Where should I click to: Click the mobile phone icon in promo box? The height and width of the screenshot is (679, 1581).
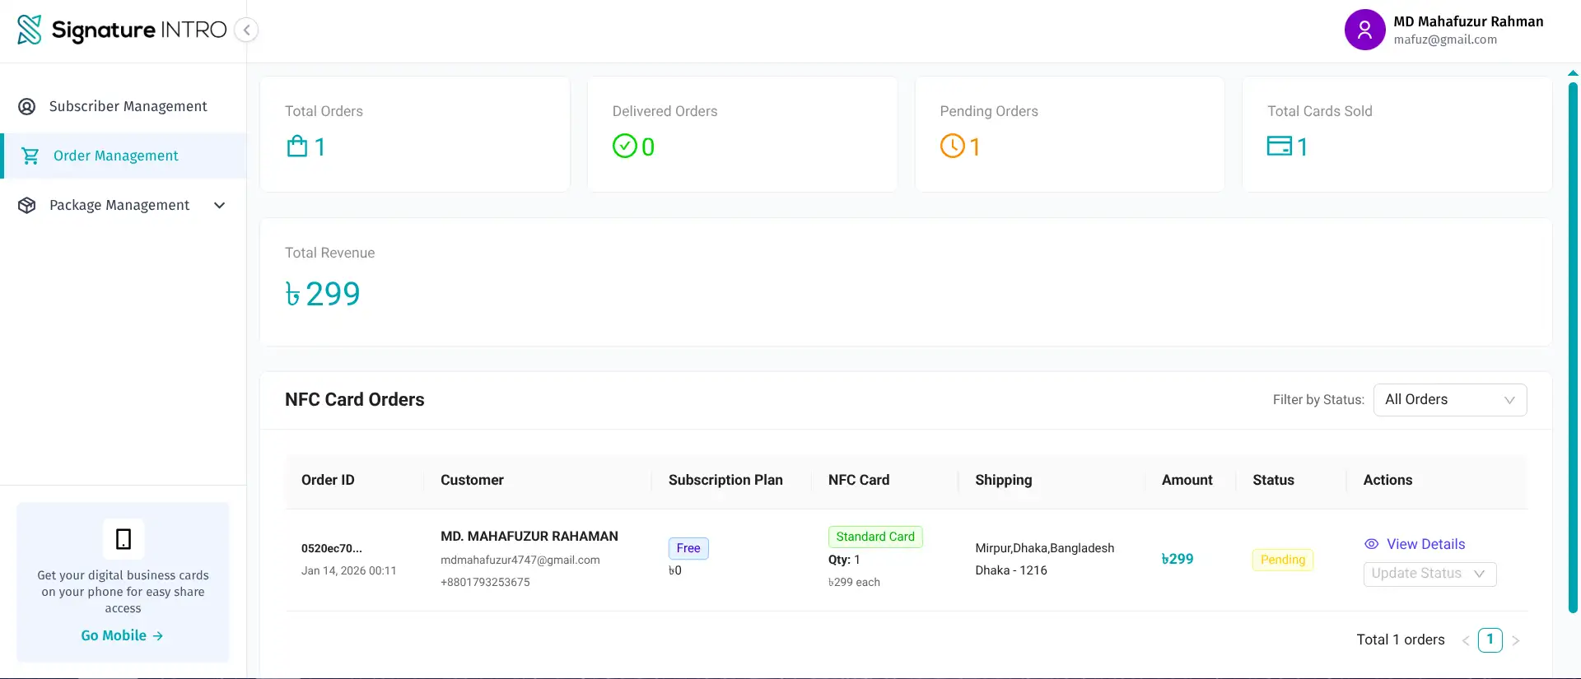pyautogui.click(x=124, y=539)
